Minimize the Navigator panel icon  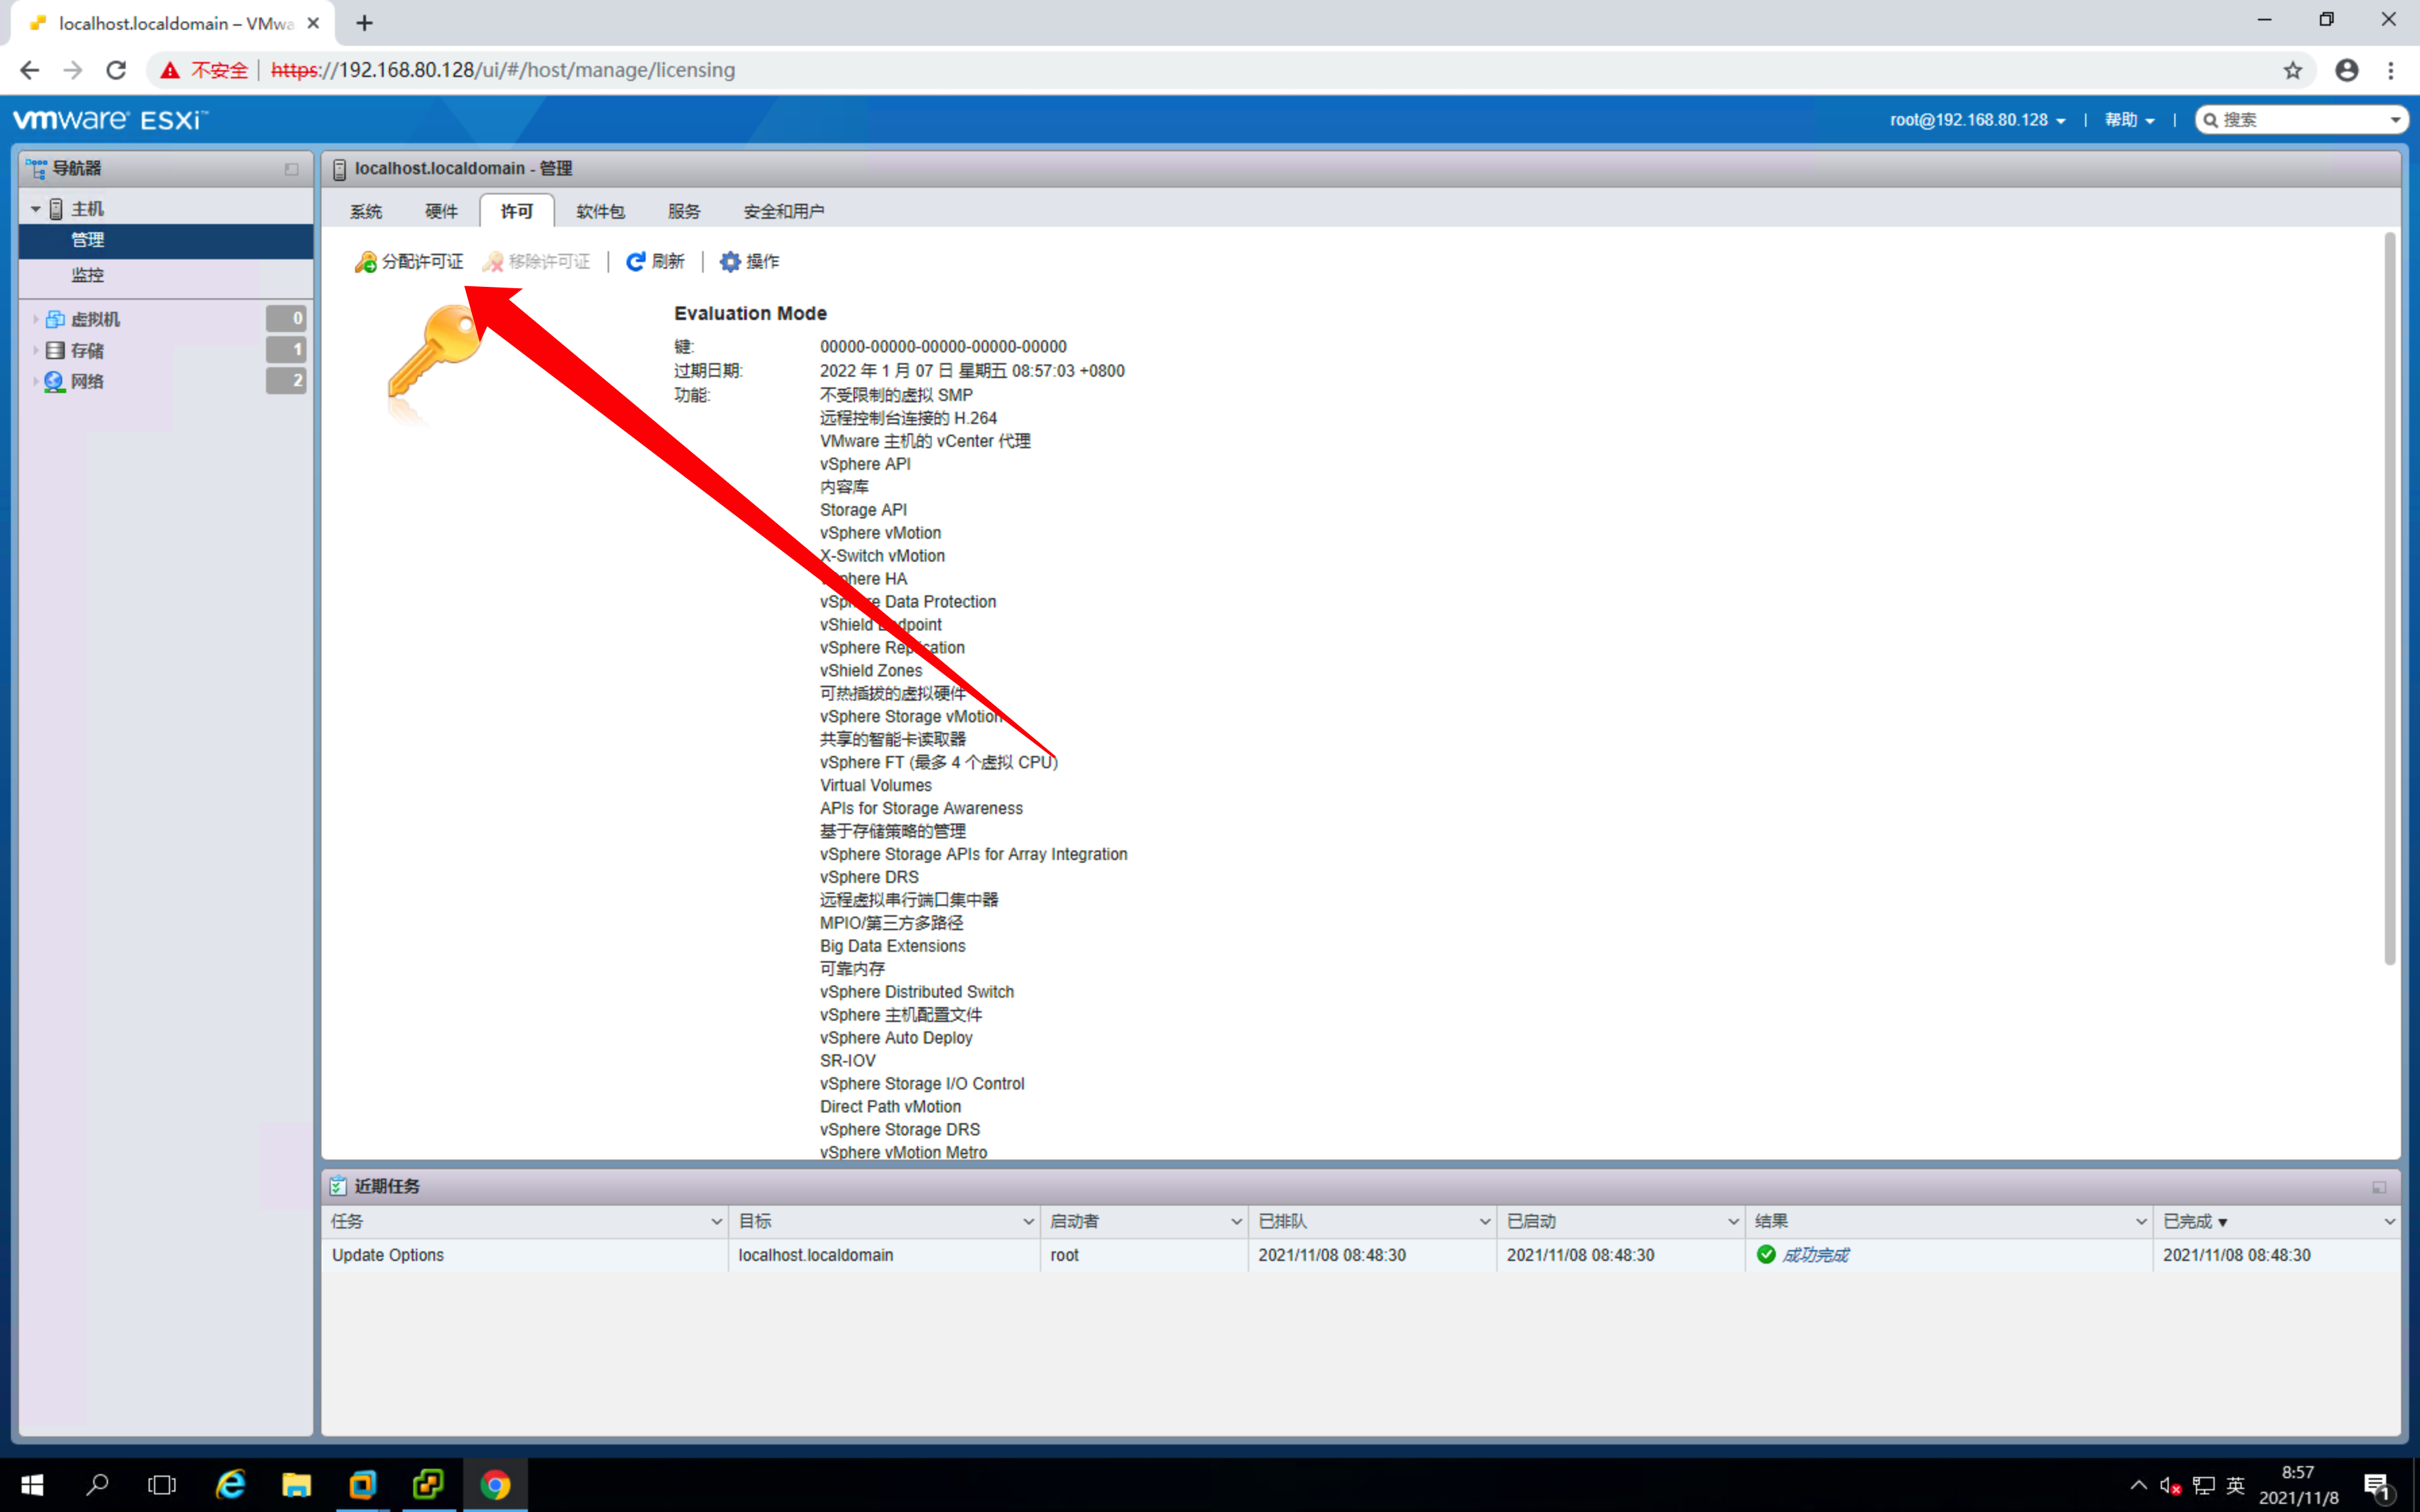(291, 169)
